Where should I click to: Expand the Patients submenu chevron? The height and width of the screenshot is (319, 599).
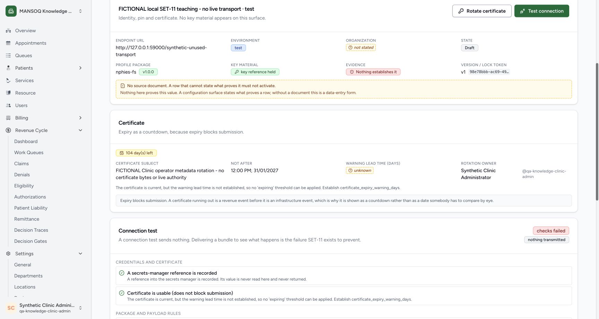(80, 68)
